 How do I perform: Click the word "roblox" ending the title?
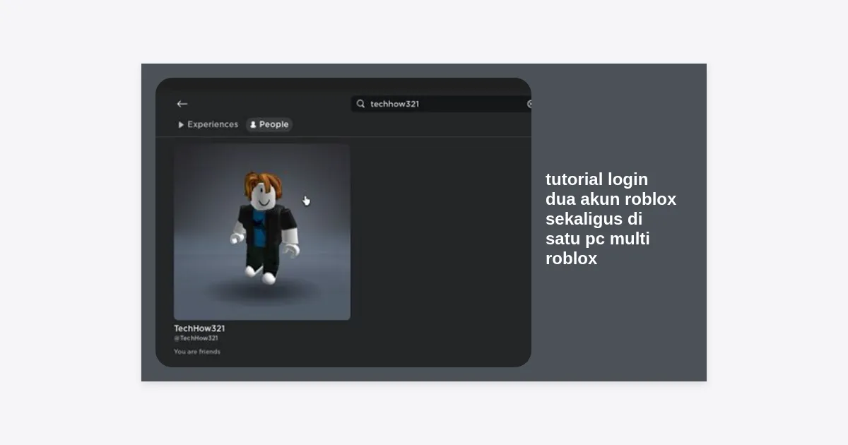click(x=571, y=259)
